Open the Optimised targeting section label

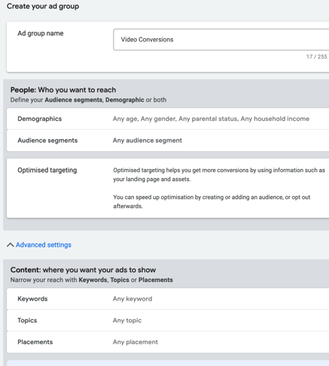coord(47,171)
